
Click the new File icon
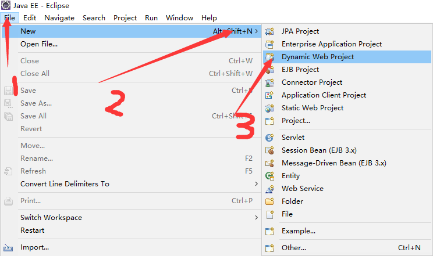click(x=269, y=214)
